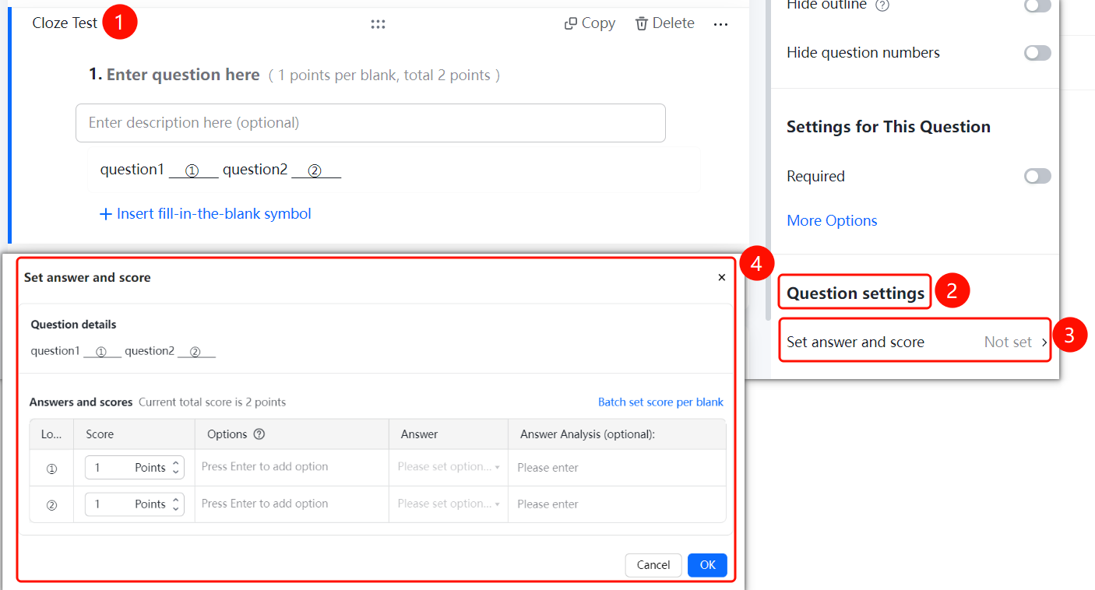Click the Delete trash icon
This screenshot has height=590, width=1095.
pos(642,23)
